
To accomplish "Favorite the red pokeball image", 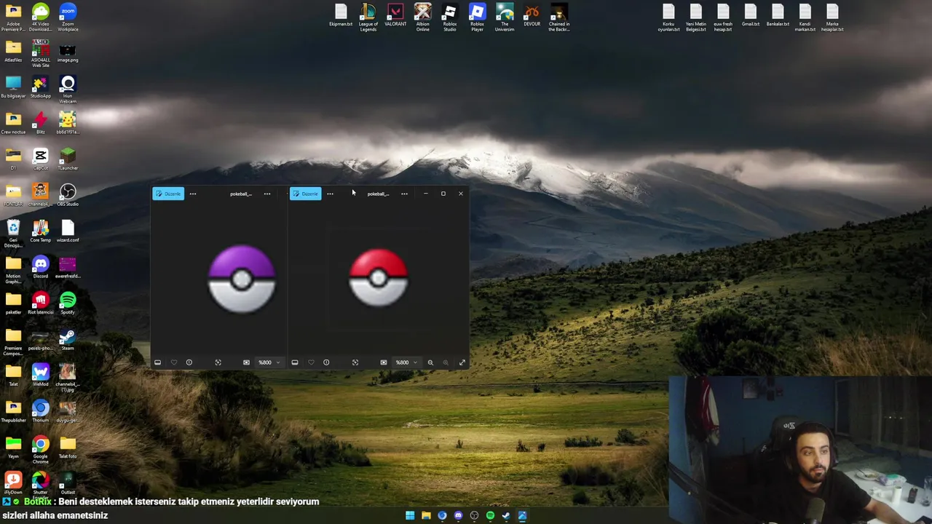I will [311, 362].
